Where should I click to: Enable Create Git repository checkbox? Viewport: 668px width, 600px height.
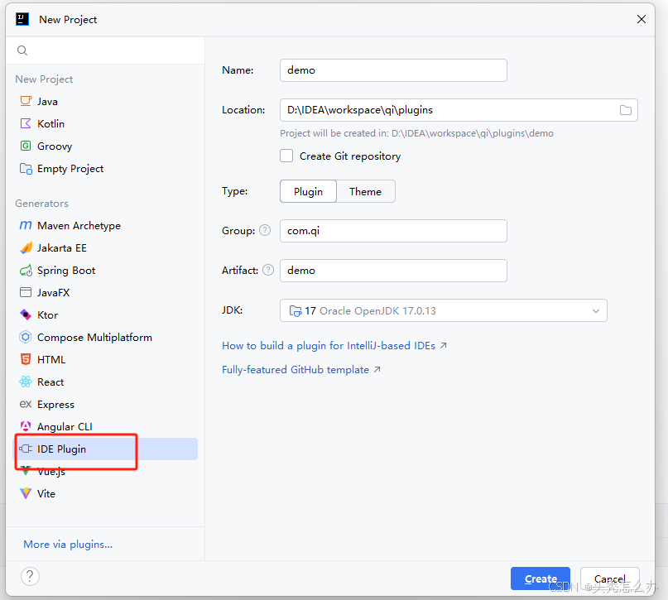tap(286, 156)
